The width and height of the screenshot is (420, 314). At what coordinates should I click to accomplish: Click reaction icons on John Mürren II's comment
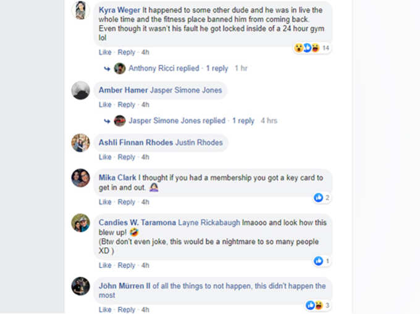pyautogui.click(x=315, y=305)
